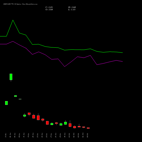The height and width of the screenshot is (142, 142).
Task: Click the 31 Dec date label
Action: click(6, 135)
